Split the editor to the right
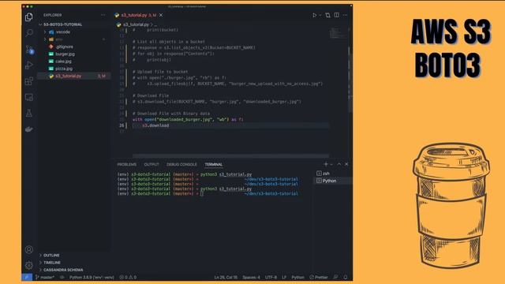This screenshot has height=284, width=505. [337, 15]
